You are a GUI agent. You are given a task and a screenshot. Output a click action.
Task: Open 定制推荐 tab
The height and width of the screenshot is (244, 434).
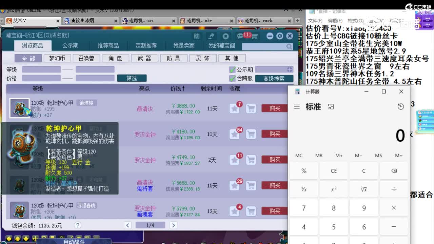coord(146,45)
